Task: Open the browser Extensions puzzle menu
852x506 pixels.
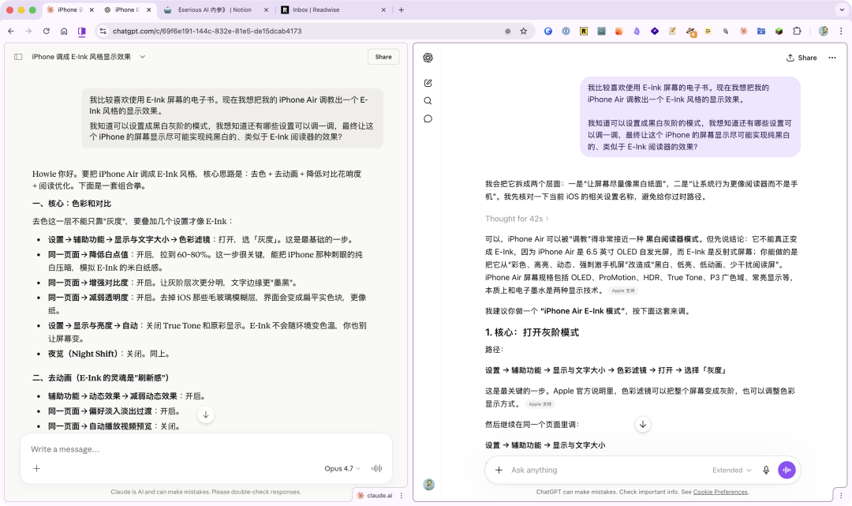Action: 797,32
